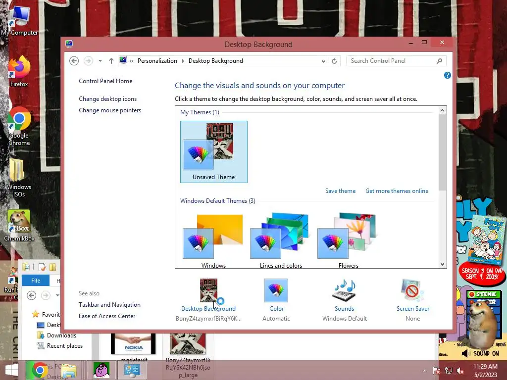The height and width of the screenshot is (380, 507).
Task: Click the theme list scroll up arrow
Action: (442, 110)
